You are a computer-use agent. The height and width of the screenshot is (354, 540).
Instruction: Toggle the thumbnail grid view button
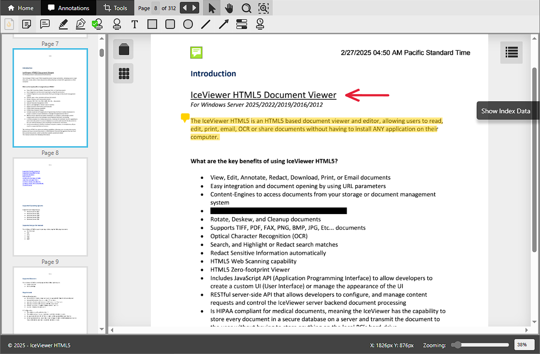(x=124, y=73)
